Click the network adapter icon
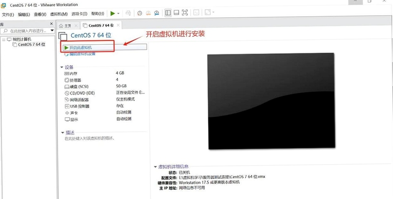Viewport: 393px width, 199px height. click(x=67, y=100)
